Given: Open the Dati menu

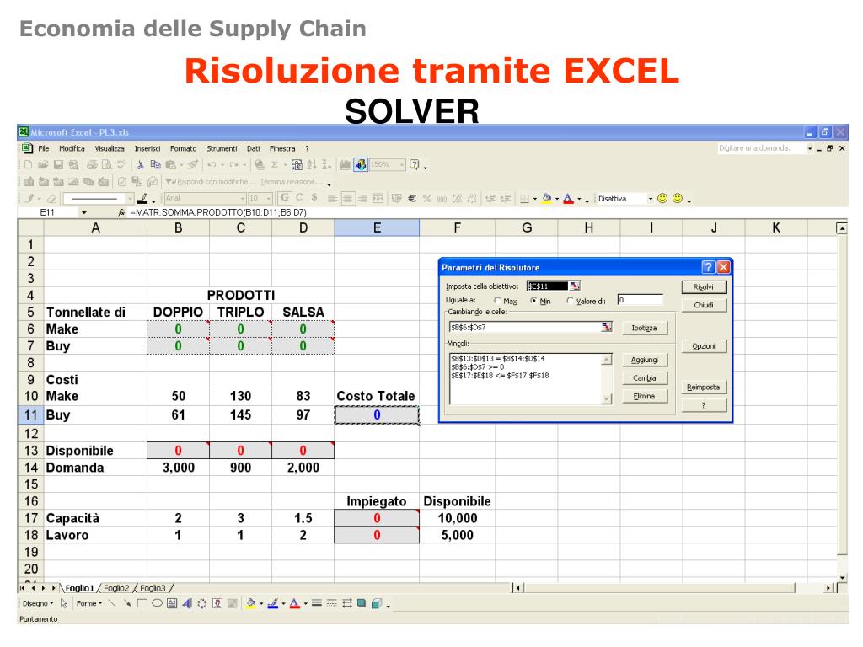Looking at the screenshot, I should coord(253,148).
